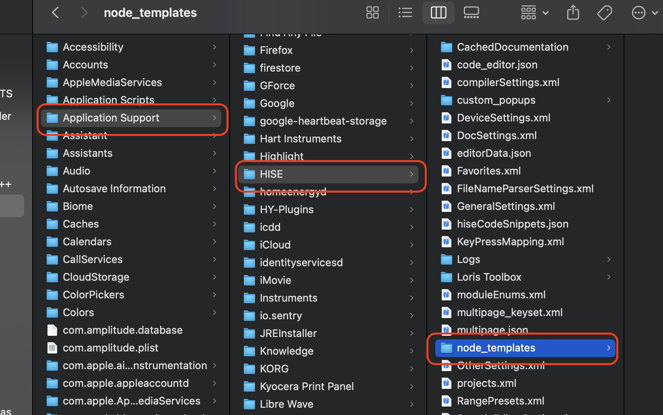Viewport: 663px width, 415px height.
Task: Click the Audio folder icon
Action: coord(52,171)
